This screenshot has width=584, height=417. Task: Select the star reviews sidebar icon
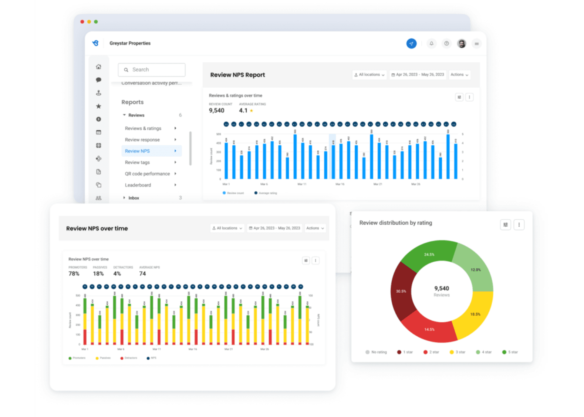99,106
